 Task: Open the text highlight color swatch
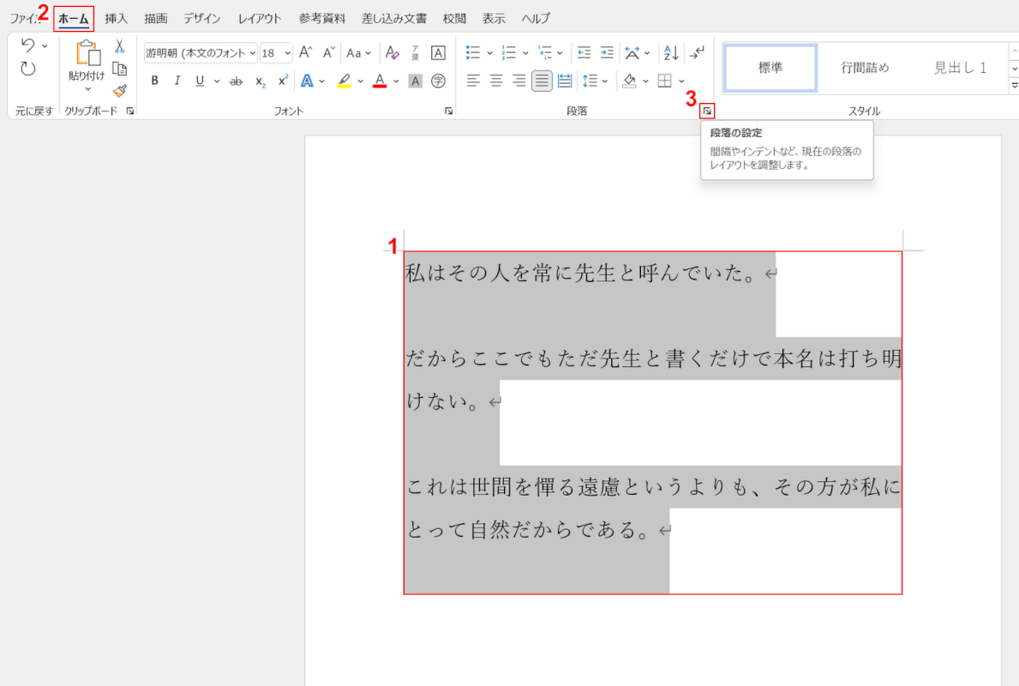[343, 81]
